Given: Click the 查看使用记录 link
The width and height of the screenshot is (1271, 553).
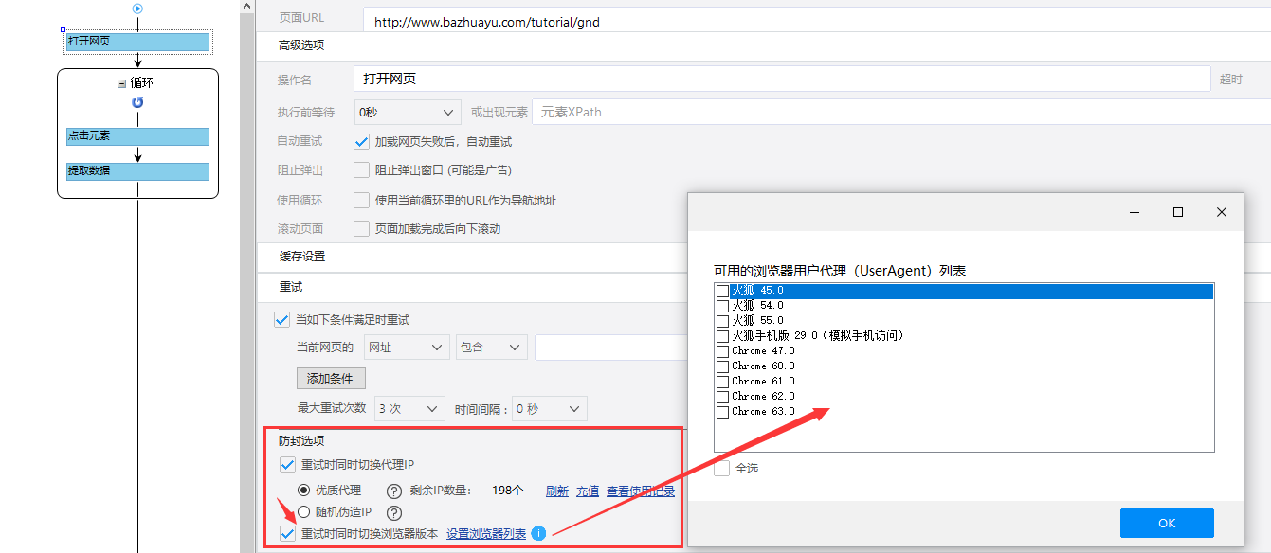Looking at the screenshot, I should point(641,491).
